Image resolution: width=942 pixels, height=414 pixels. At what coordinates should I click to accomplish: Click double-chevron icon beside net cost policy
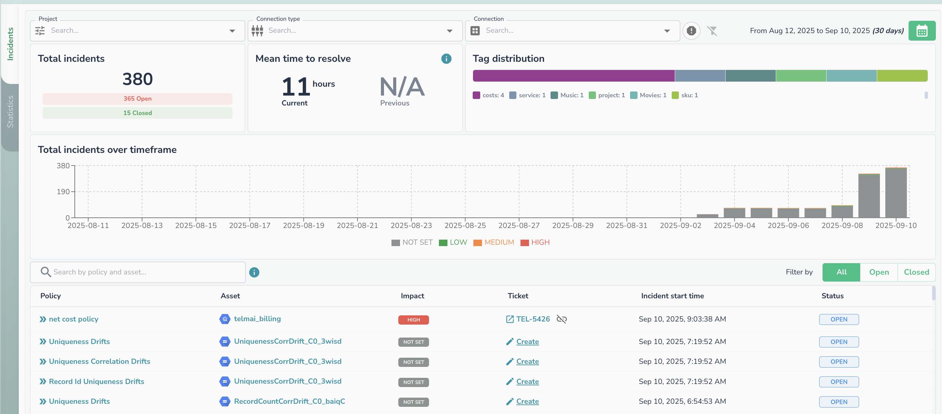coord(43,319)
